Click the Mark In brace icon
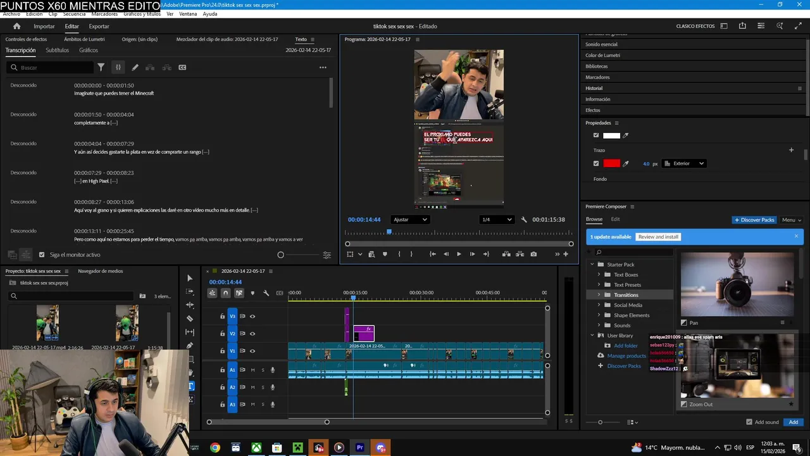Screen dimensions: 810x456 tap(399, 254)
